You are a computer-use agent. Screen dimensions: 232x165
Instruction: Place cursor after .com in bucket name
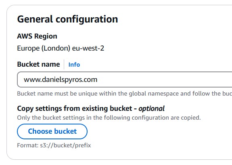click(x=98, y=79)
